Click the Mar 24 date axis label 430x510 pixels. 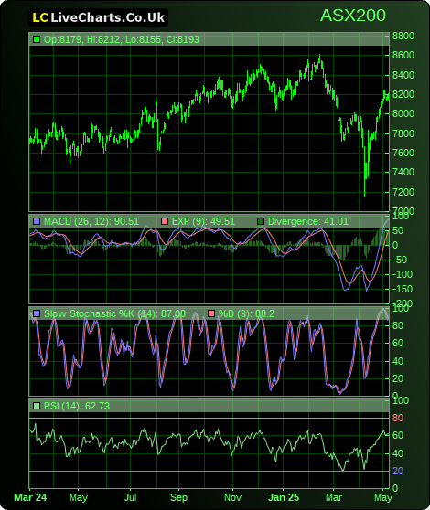[x=30, y=497]
